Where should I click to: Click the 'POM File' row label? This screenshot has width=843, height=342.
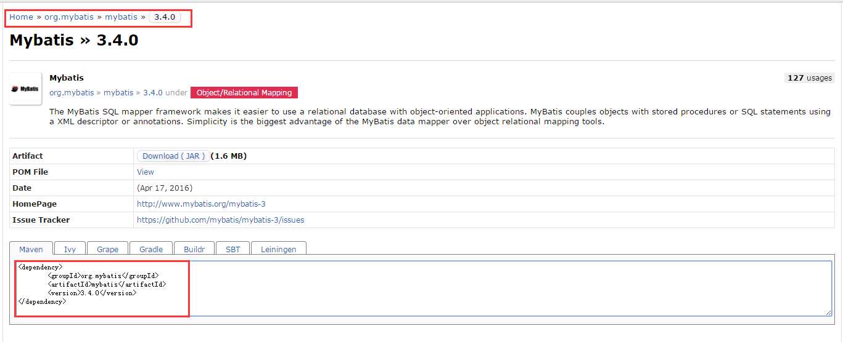(x=30, y=172)
